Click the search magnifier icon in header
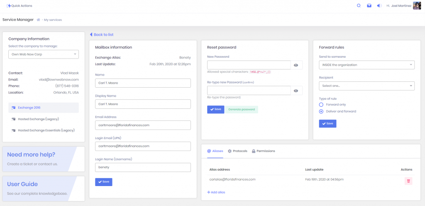Screen dimensions: 425x206 [x=359, y=6]
